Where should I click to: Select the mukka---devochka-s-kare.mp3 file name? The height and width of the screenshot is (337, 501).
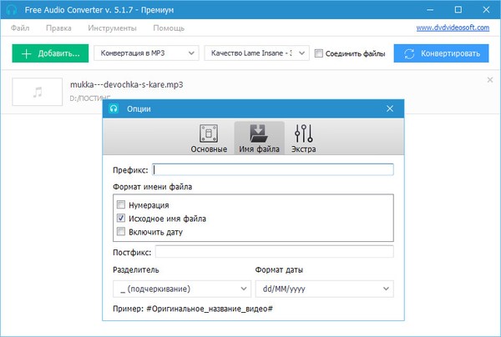point(127,84)
